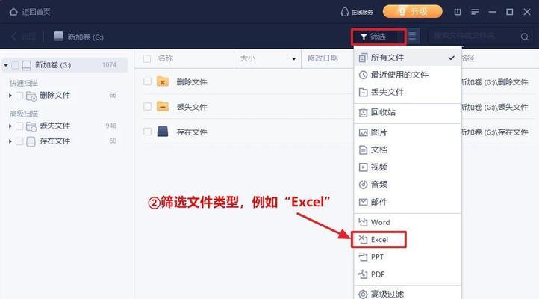
Task: Open the hamburger menu in title bar
Action: [x=475, y=12]
